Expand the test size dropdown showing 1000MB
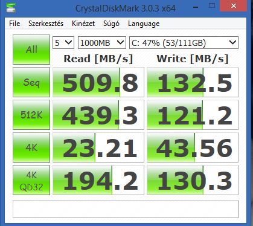 102,43
